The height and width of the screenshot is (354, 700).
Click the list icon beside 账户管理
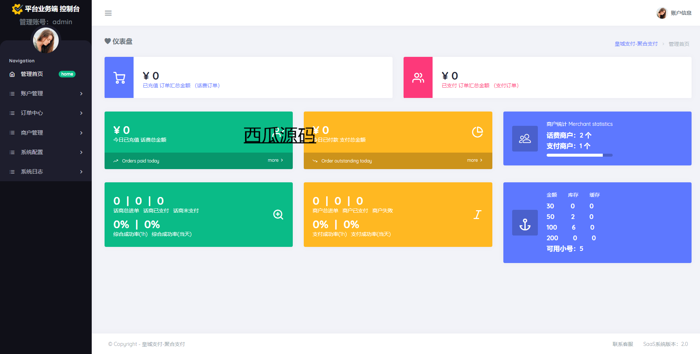click(12, 94)
